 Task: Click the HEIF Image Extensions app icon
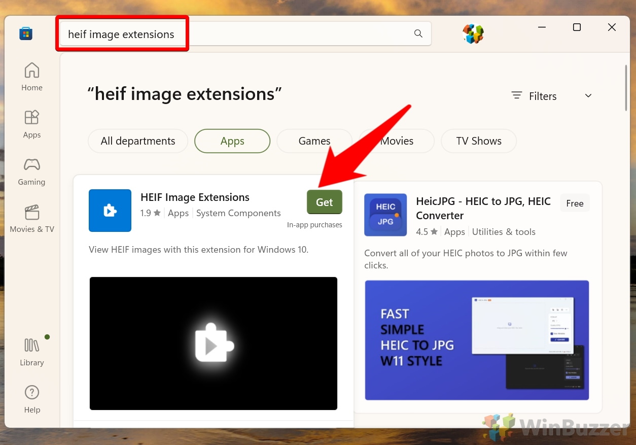tap(110, 211)
